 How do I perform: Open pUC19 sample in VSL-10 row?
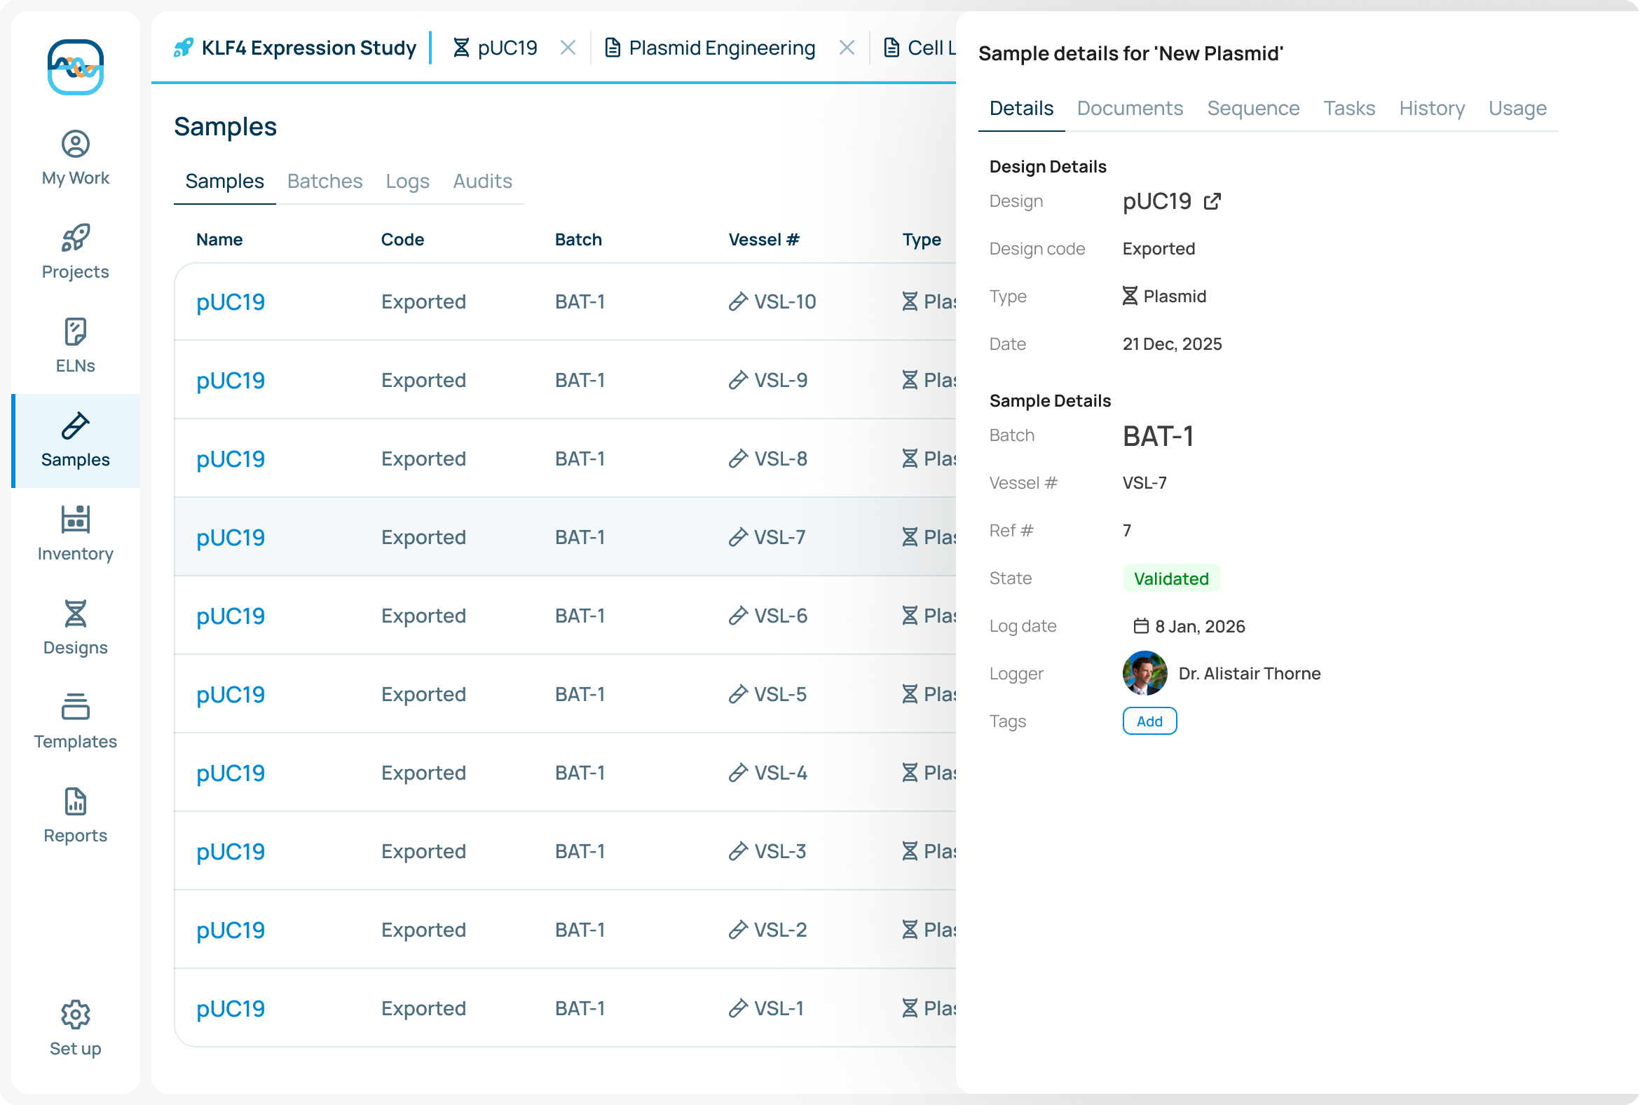tap(231, 301)
